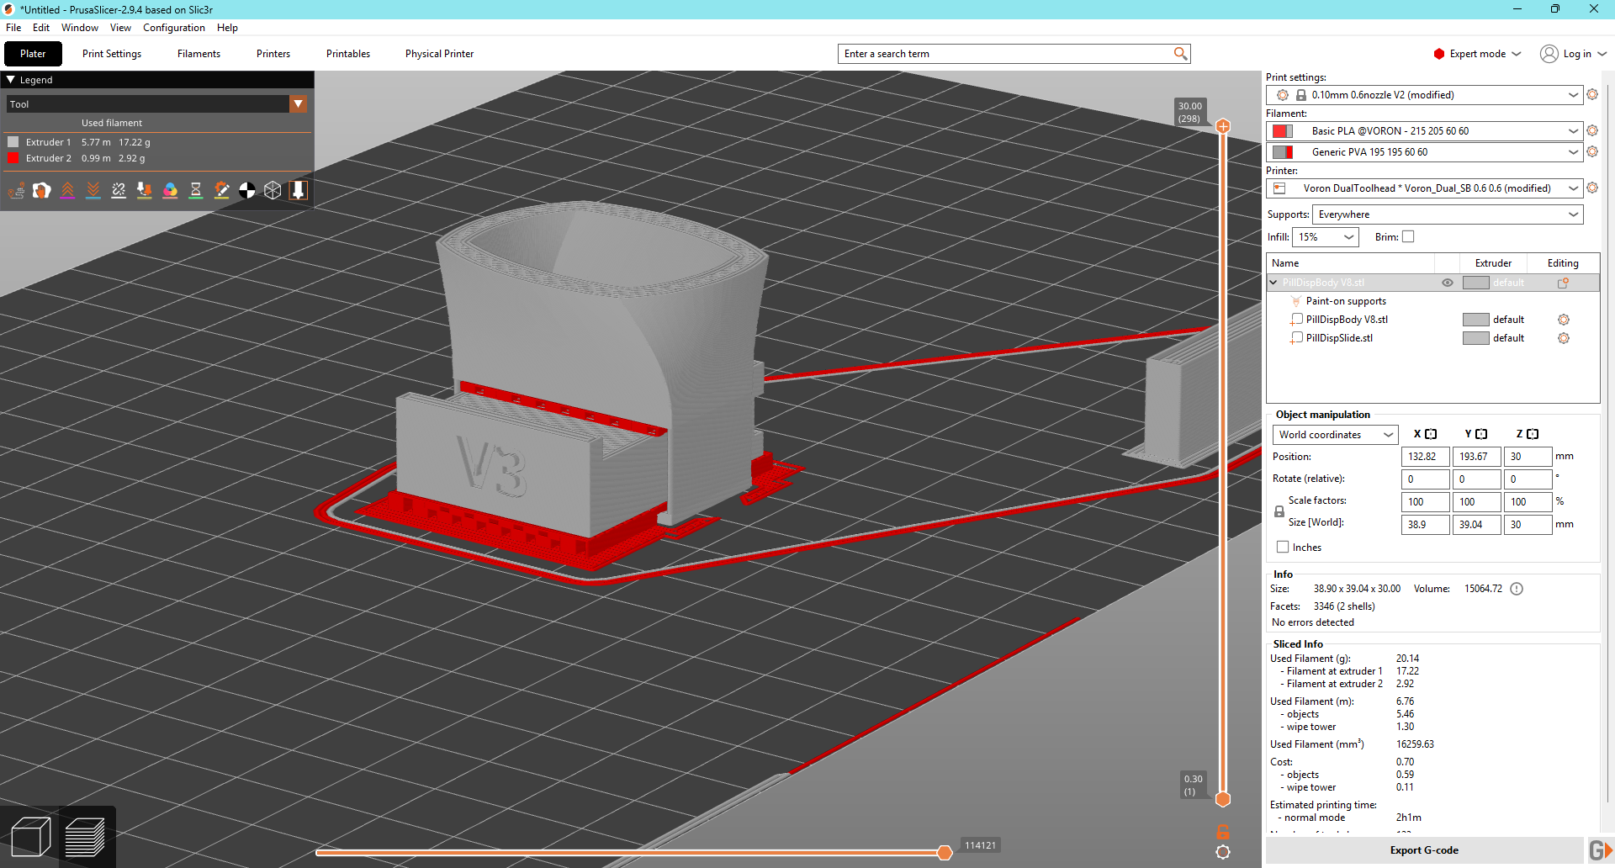
Task: Toggle center of gravity icon
Action: (247, 191)
